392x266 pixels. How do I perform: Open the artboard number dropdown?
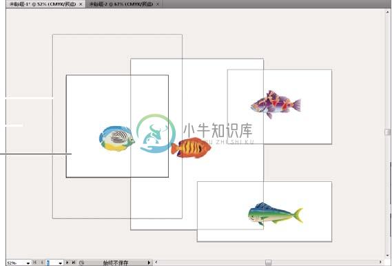(60, 263)
